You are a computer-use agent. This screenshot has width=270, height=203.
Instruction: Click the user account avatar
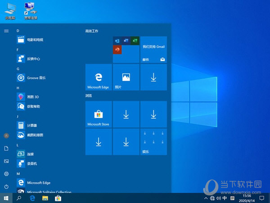coord(6,135)
